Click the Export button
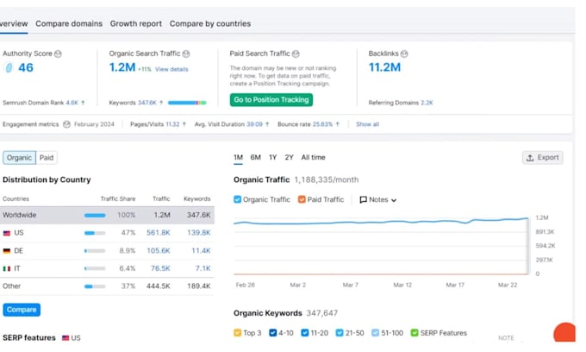 [x=543, y=158]
